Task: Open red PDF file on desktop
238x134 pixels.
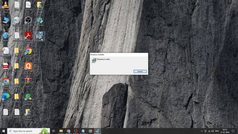Action: tap(6, 67)
